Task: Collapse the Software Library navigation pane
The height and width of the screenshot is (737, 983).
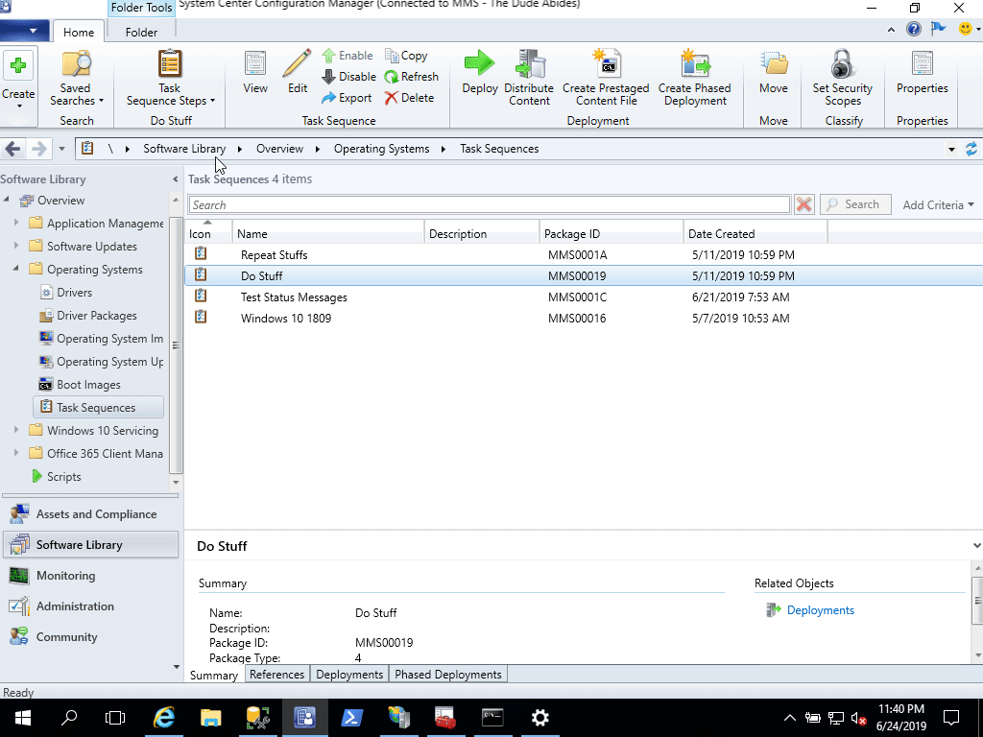Action: point(175,179)
